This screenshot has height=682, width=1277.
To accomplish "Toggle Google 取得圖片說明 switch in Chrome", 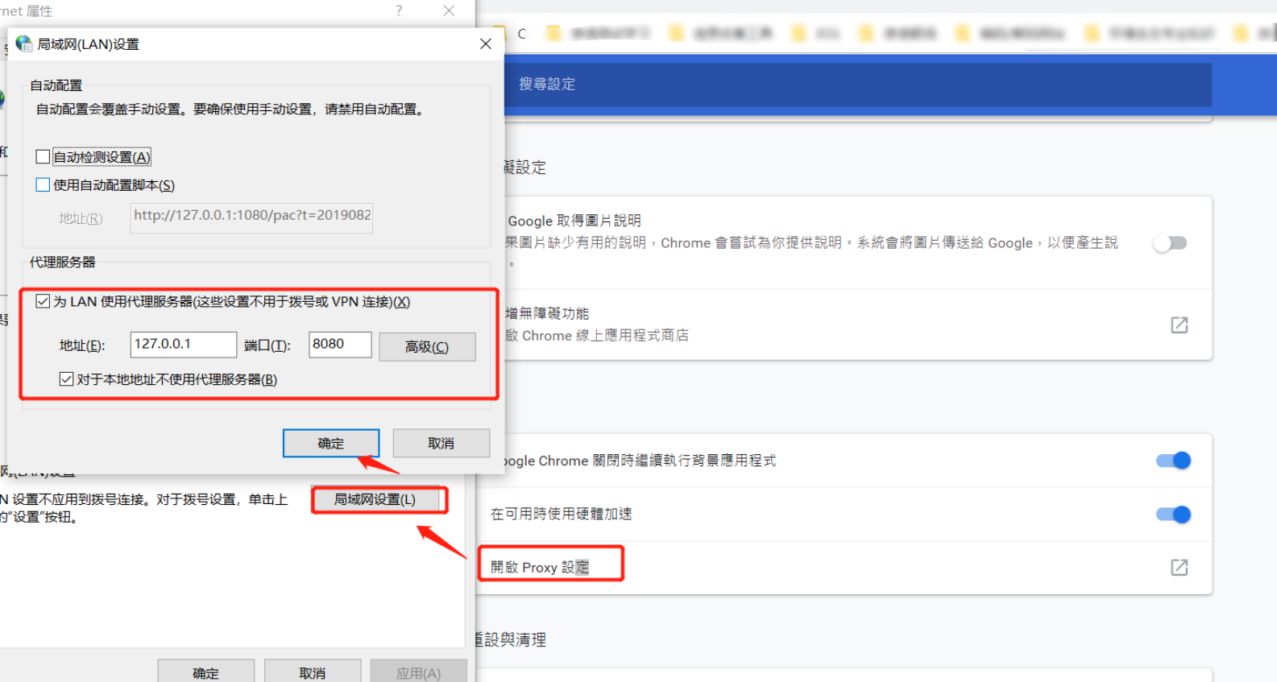I will pos(1171,243).
